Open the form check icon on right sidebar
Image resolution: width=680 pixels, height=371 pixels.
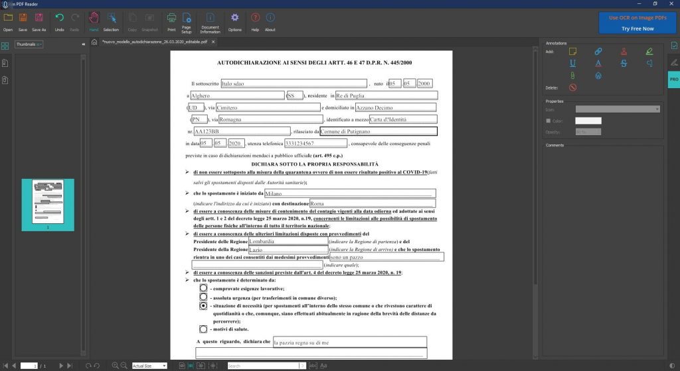[674, 46]
